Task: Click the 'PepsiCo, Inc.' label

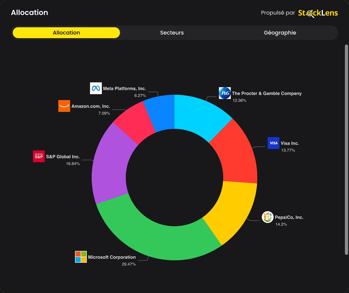Action: click(x=289, y=217)
